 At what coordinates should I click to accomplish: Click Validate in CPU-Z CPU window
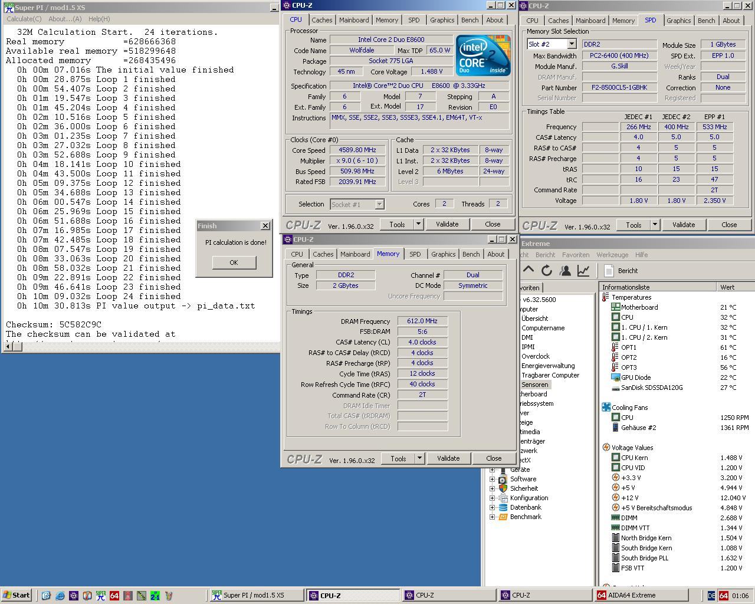coord(447,224)
